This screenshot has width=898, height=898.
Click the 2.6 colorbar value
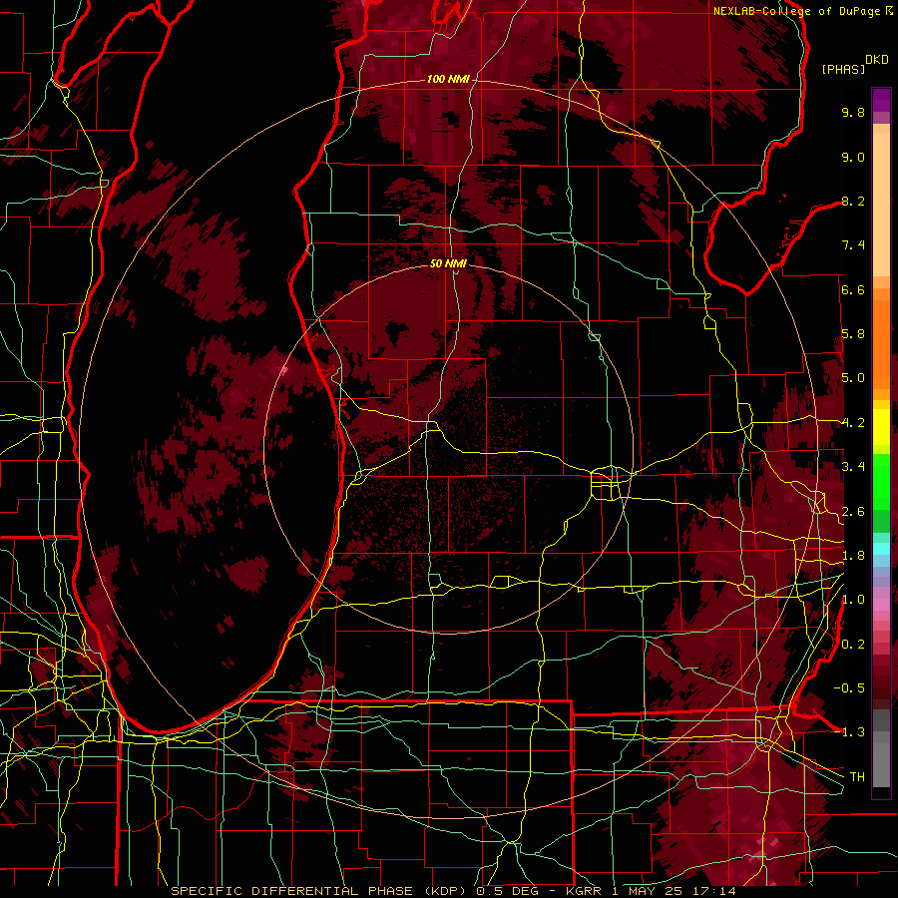pos(853,511)
